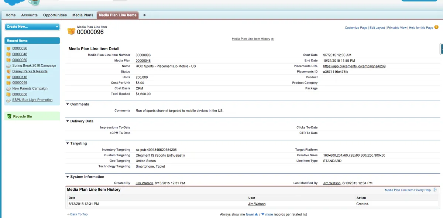This screenshot has height=218, width=443.
Task: Click the orange help icon next to Help for this Page
Action: tap(436, 27)
